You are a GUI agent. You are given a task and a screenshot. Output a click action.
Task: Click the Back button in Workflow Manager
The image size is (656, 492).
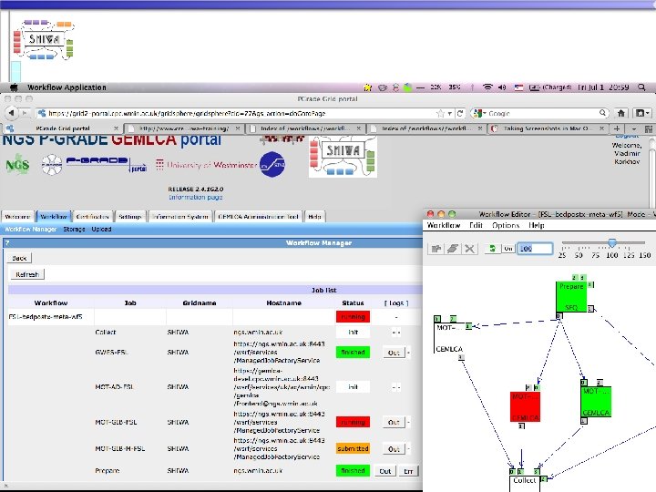tap(19, 258)
